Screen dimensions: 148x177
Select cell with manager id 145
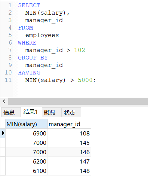(69, 143)
